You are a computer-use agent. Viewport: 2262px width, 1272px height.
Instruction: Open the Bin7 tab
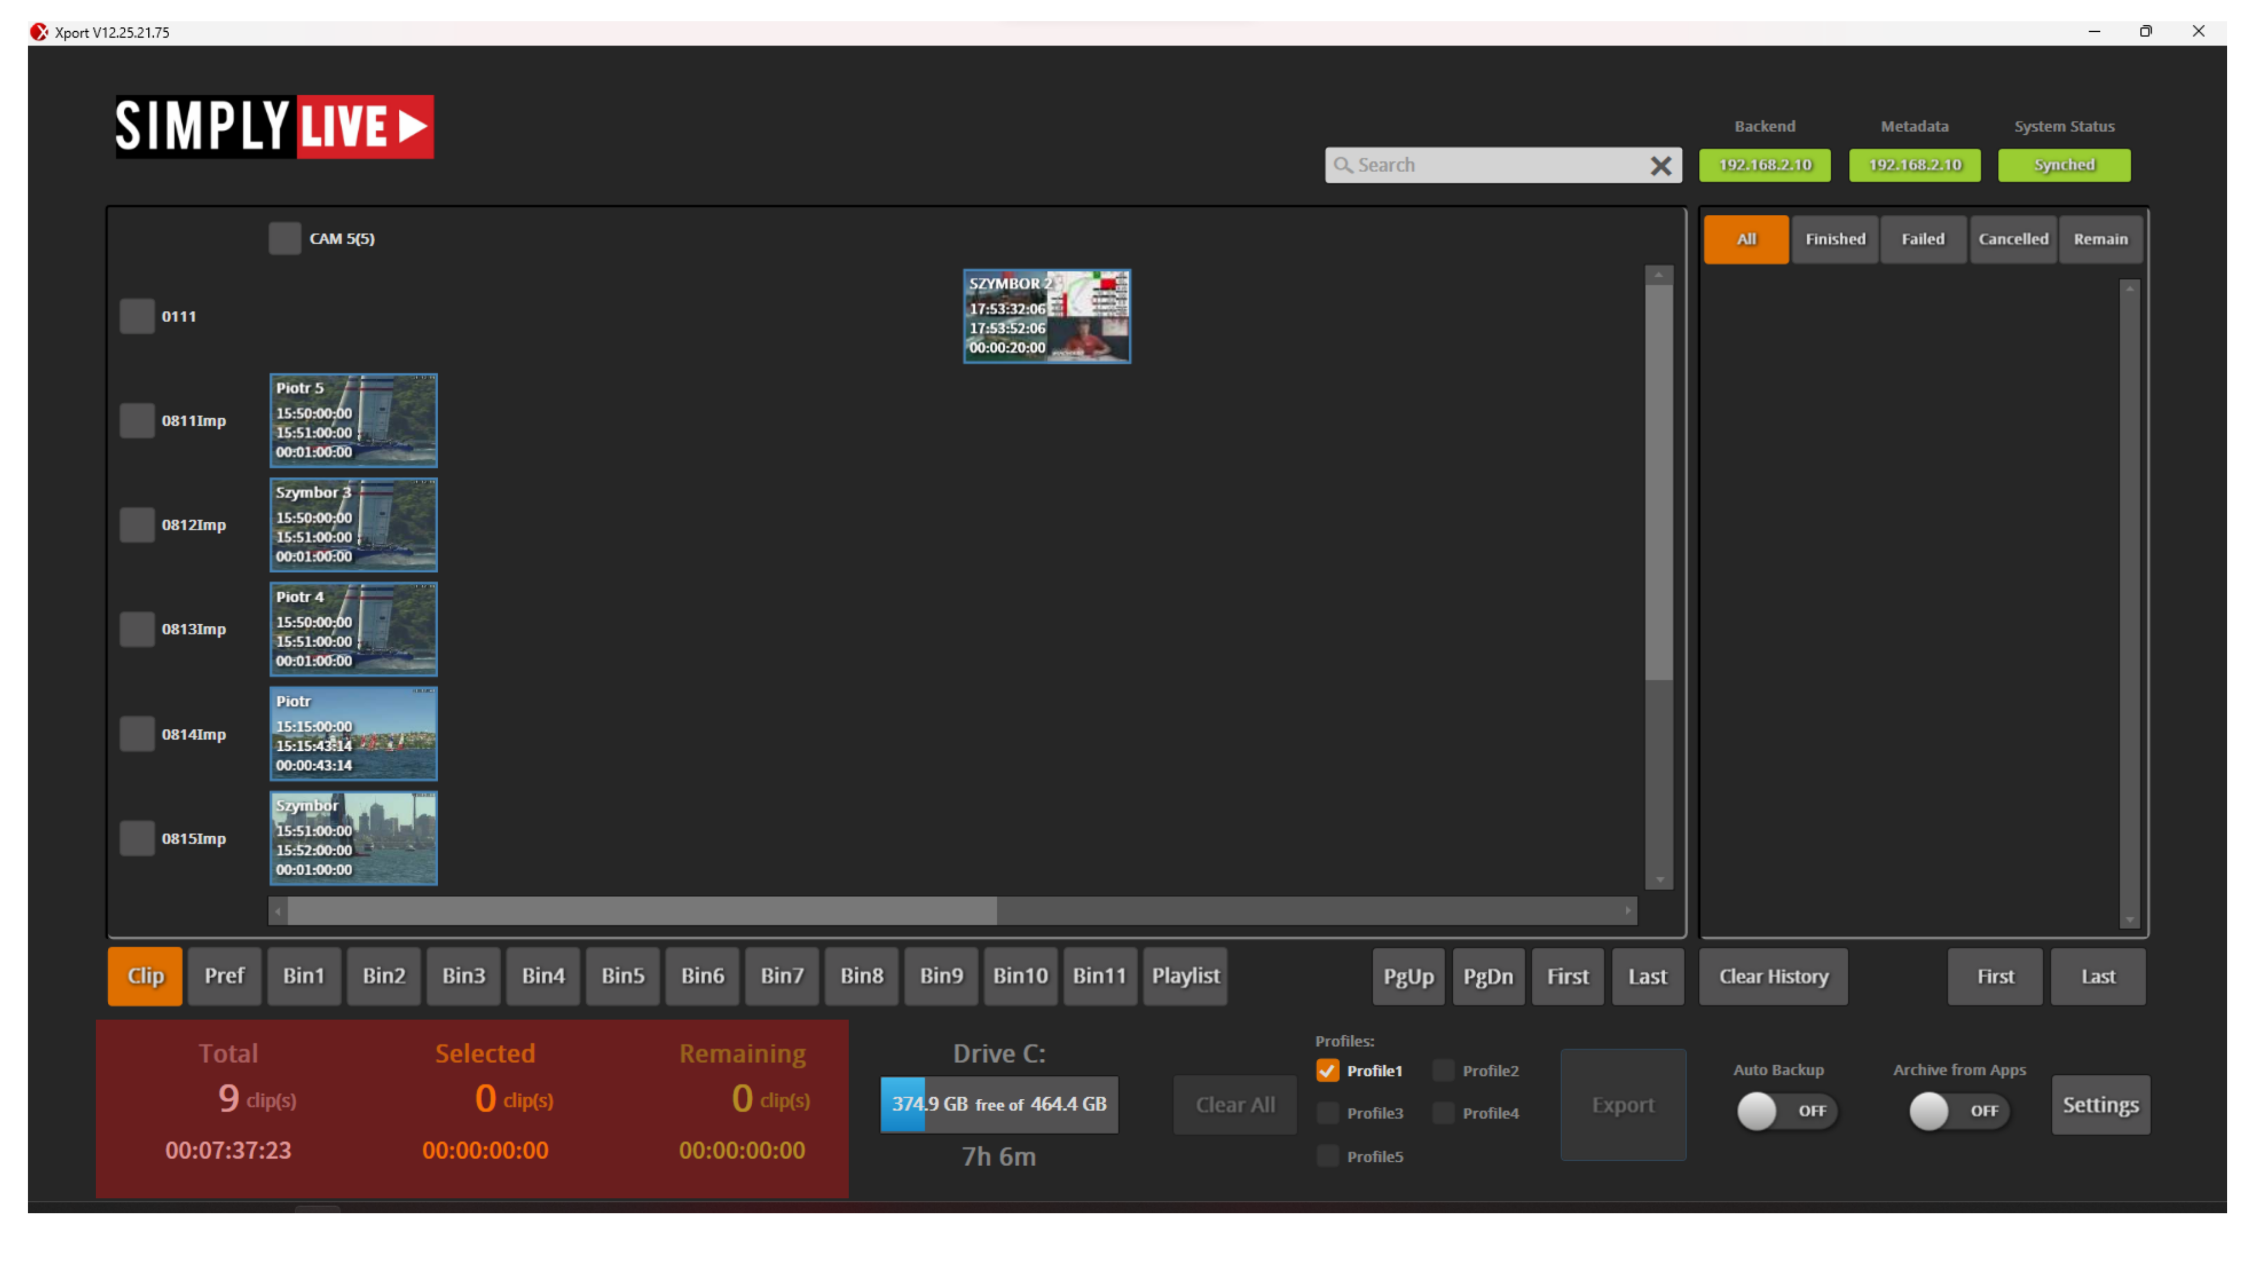click(782, 975)
